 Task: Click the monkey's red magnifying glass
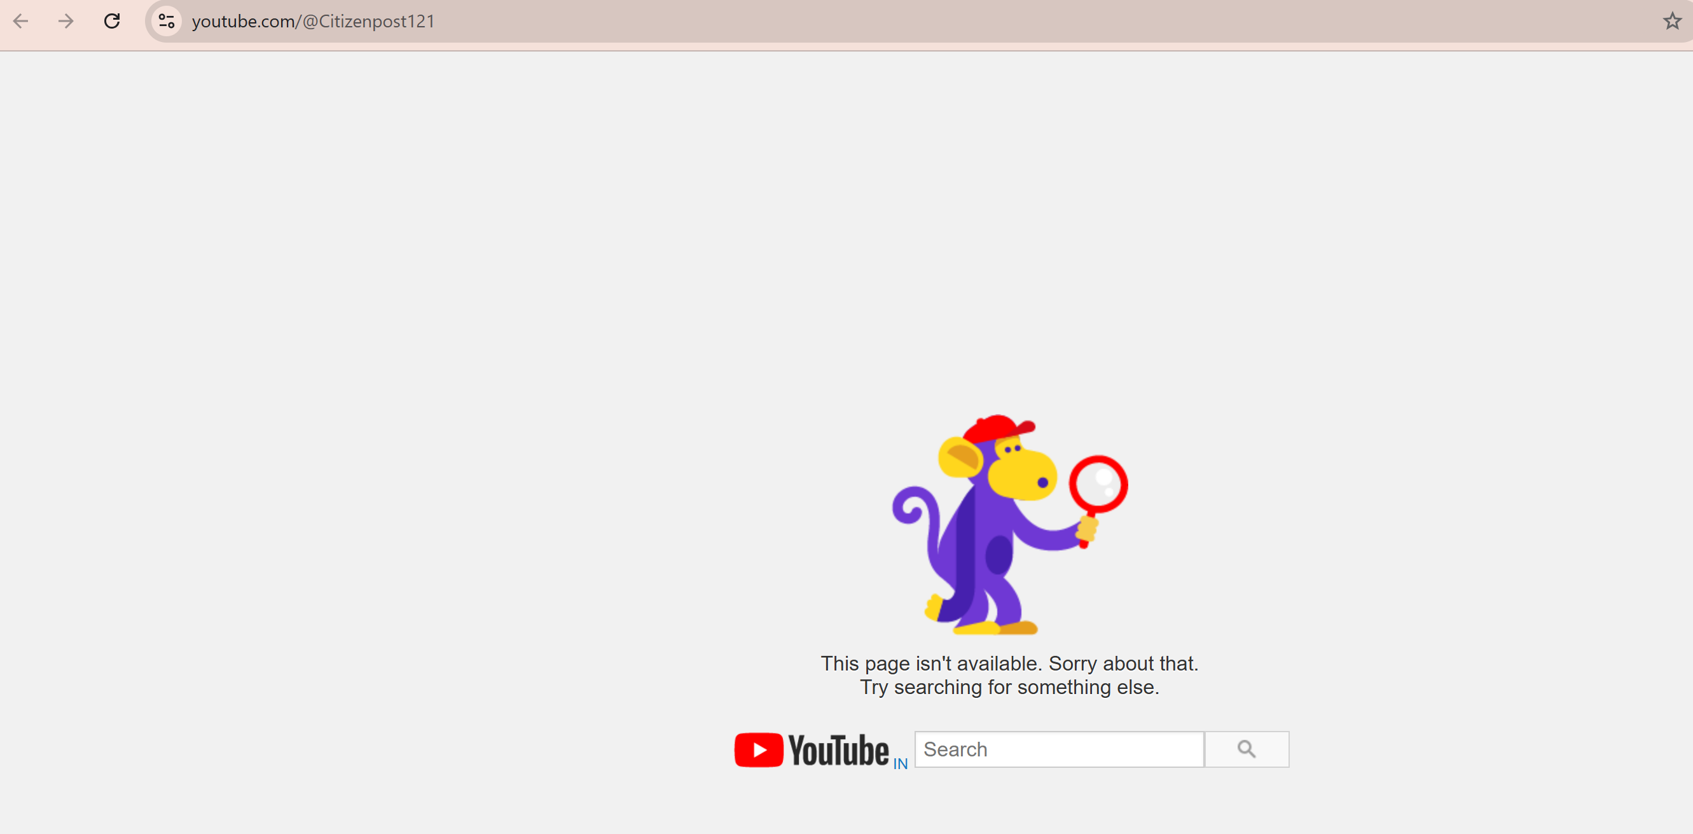coord(1098,483)
